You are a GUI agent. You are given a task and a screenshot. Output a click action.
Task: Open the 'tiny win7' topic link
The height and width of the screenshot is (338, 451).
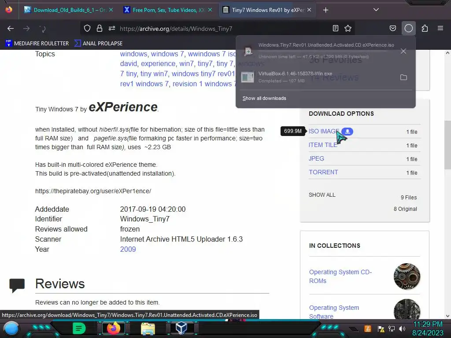click(x=154, y=73)
